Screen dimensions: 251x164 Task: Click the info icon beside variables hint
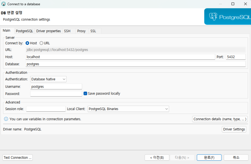[6, 119]
